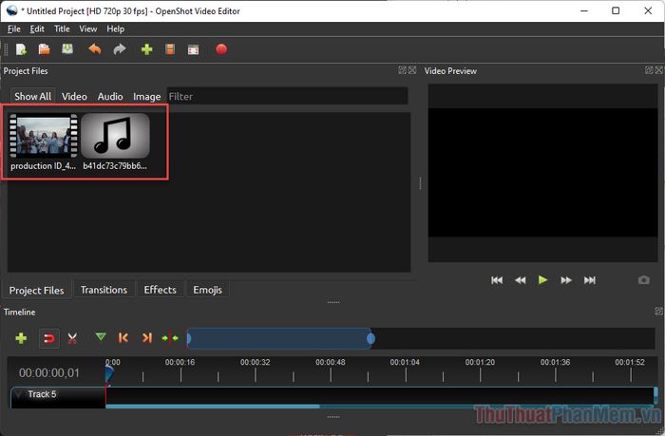Switch to the Project Files tab

(36, 290)
